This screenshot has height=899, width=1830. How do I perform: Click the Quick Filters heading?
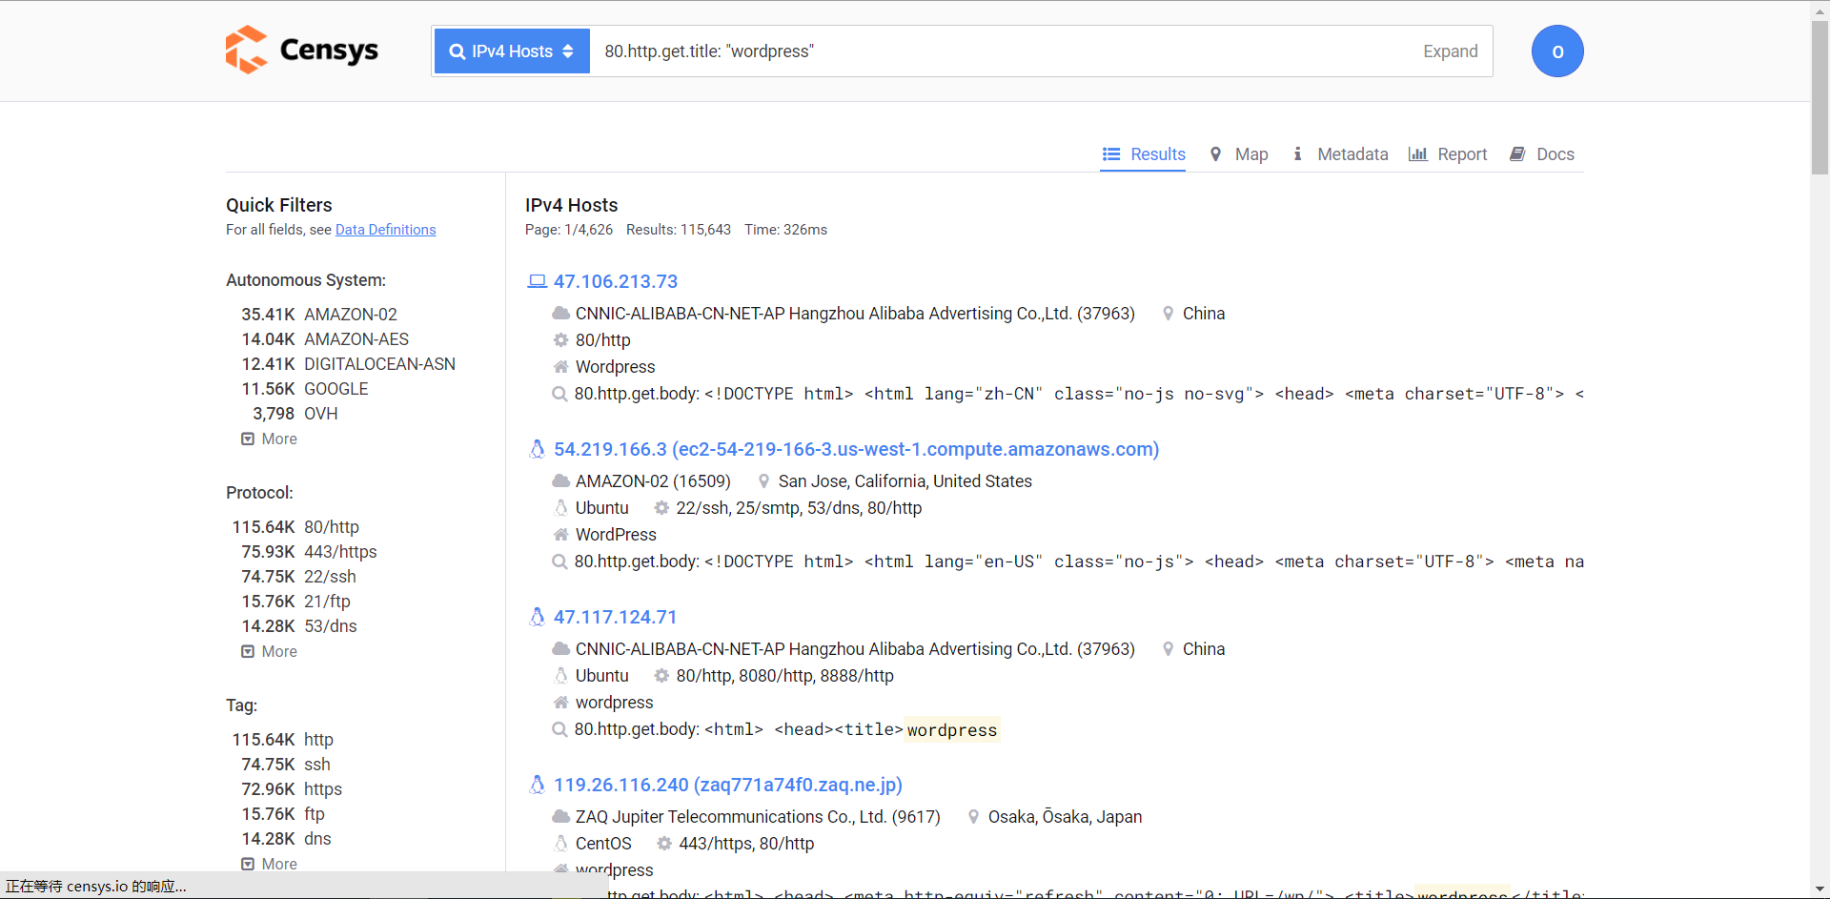[x=279, y=205]
